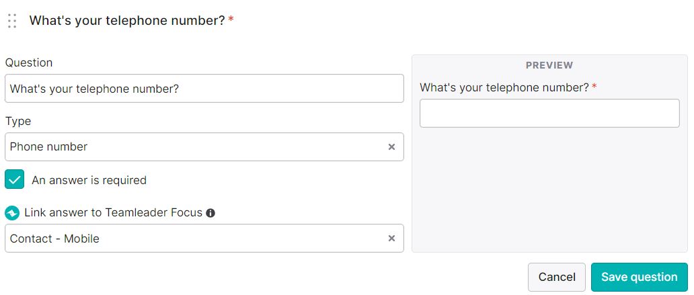Image resolution: width=694 pixels, height=295 pixels.
Task: Click the PREVIEW panel header
Action: (x=549, y=65)
